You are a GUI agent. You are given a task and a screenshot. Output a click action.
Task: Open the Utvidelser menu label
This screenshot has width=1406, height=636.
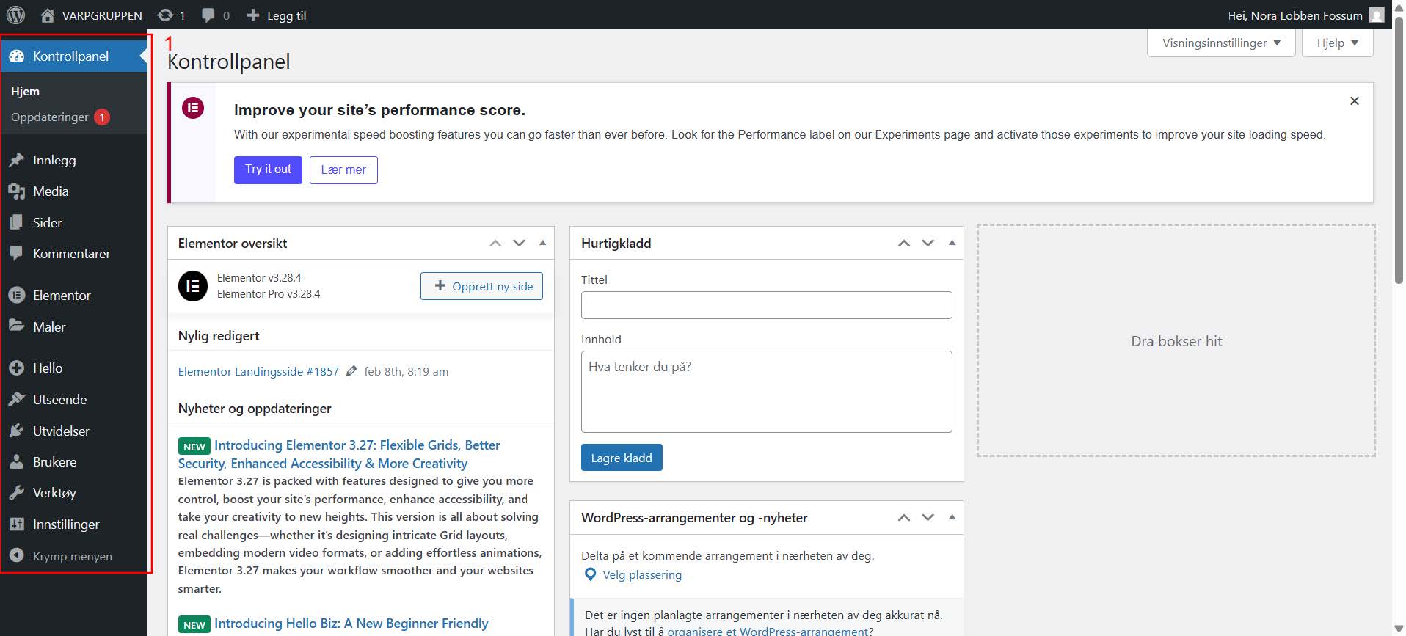coord(61,431)
